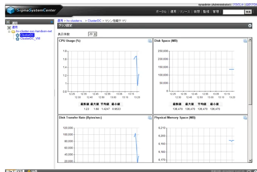
Task: Click the CPU average value 1.4247
Action: click(106, 109)
